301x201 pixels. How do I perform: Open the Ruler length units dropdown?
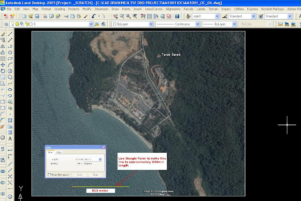[x=100, y=159]
